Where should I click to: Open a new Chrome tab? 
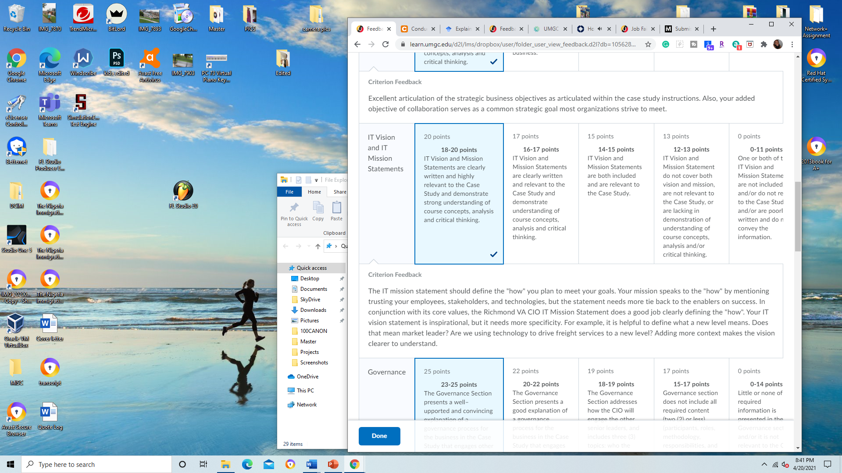click(x=714, y=29)
